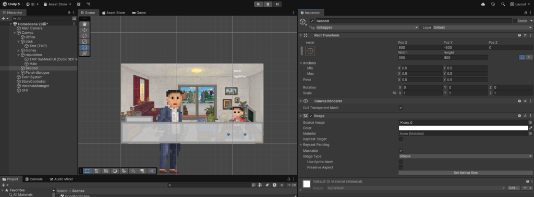The height and width of the screenshot is (197, 534).
Task: Open Package Manager icon in top toolbar
Action: click(x=79, y=4)
